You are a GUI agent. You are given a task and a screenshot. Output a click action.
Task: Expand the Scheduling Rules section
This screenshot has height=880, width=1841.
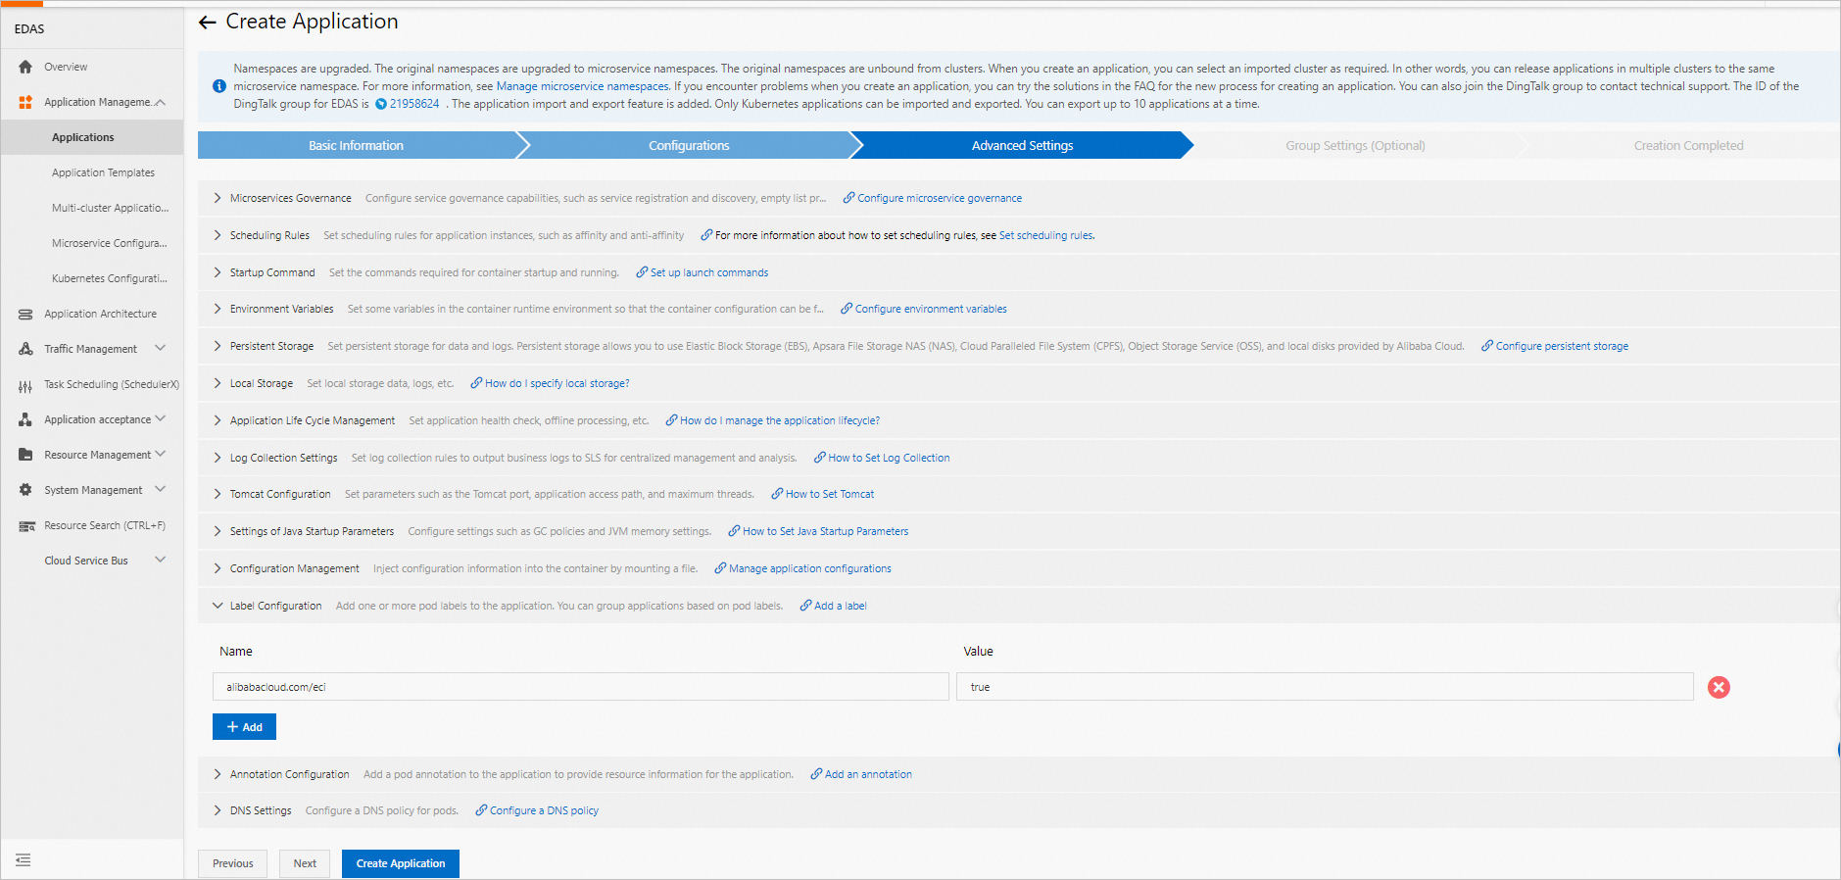218,235
